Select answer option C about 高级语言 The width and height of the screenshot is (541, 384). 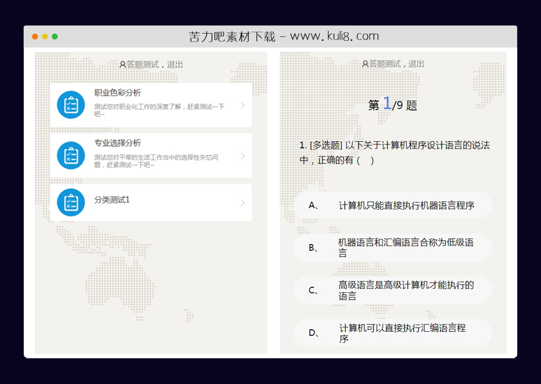pyautogui.click(x=392, y=290)
